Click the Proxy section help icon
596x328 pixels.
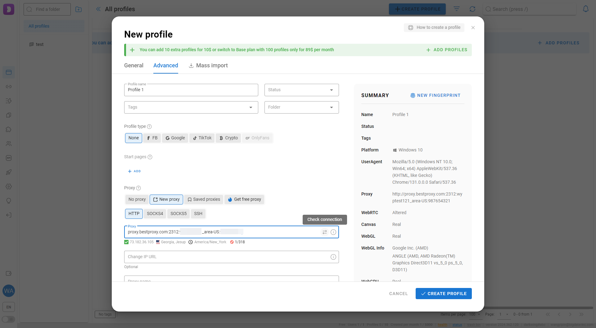(x=138, y=188)
